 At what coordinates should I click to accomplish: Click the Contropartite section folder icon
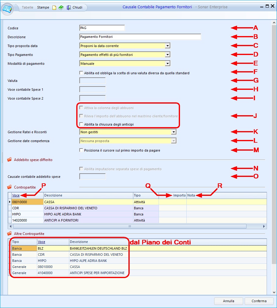[9, 187]
